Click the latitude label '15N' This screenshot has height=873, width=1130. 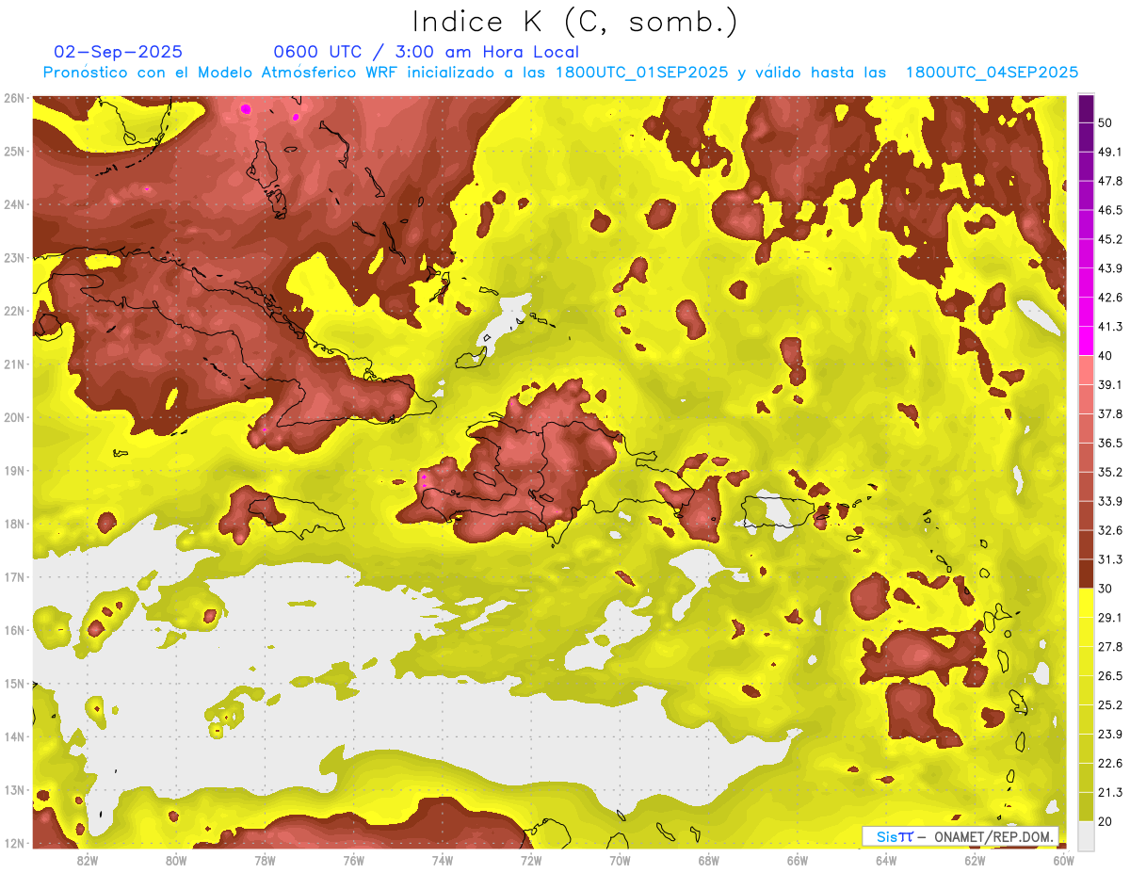click(14, 683)
